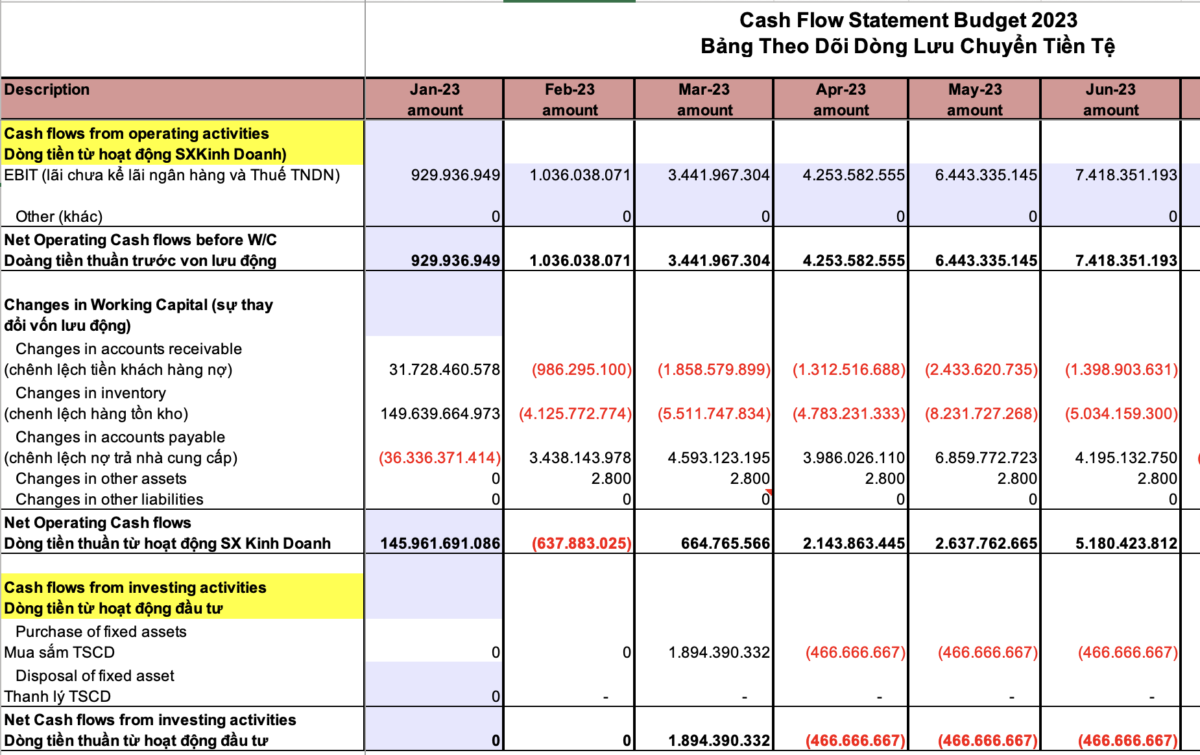
Task: Select inventory value (4.783.231.333)
Action: pyautogui.click(x=849, y=414)
